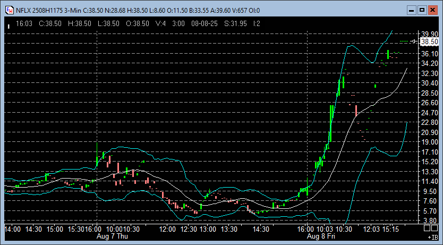Click the left square box above +IB
443x245 pixels.
click(427, 228)
